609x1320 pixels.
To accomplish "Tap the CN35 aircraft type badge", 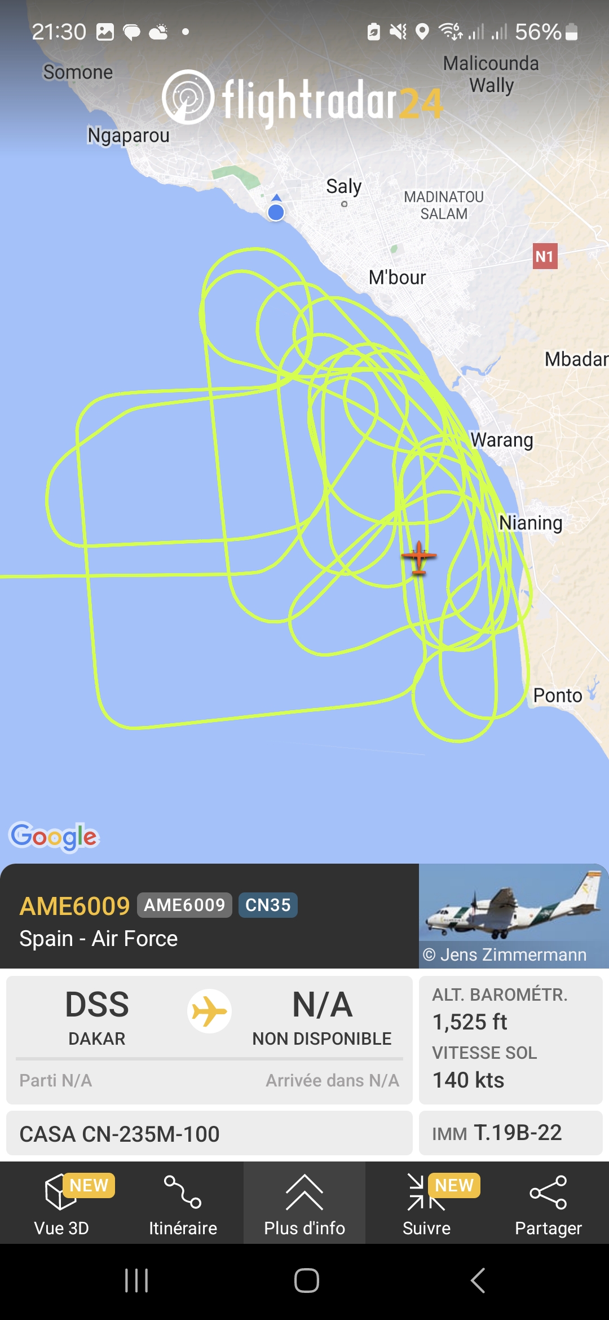I will point(268,905).
